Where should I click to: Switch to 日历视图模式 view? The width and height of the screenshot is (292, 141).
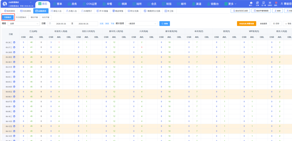click(x=21, y=17)
